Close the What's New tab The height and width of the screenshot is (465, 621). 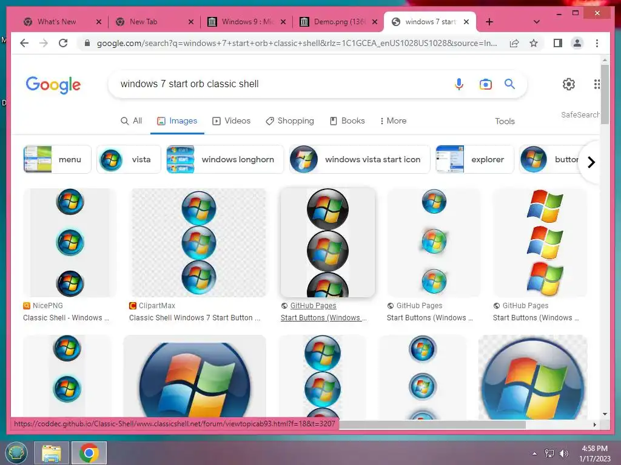click(99, 22)
